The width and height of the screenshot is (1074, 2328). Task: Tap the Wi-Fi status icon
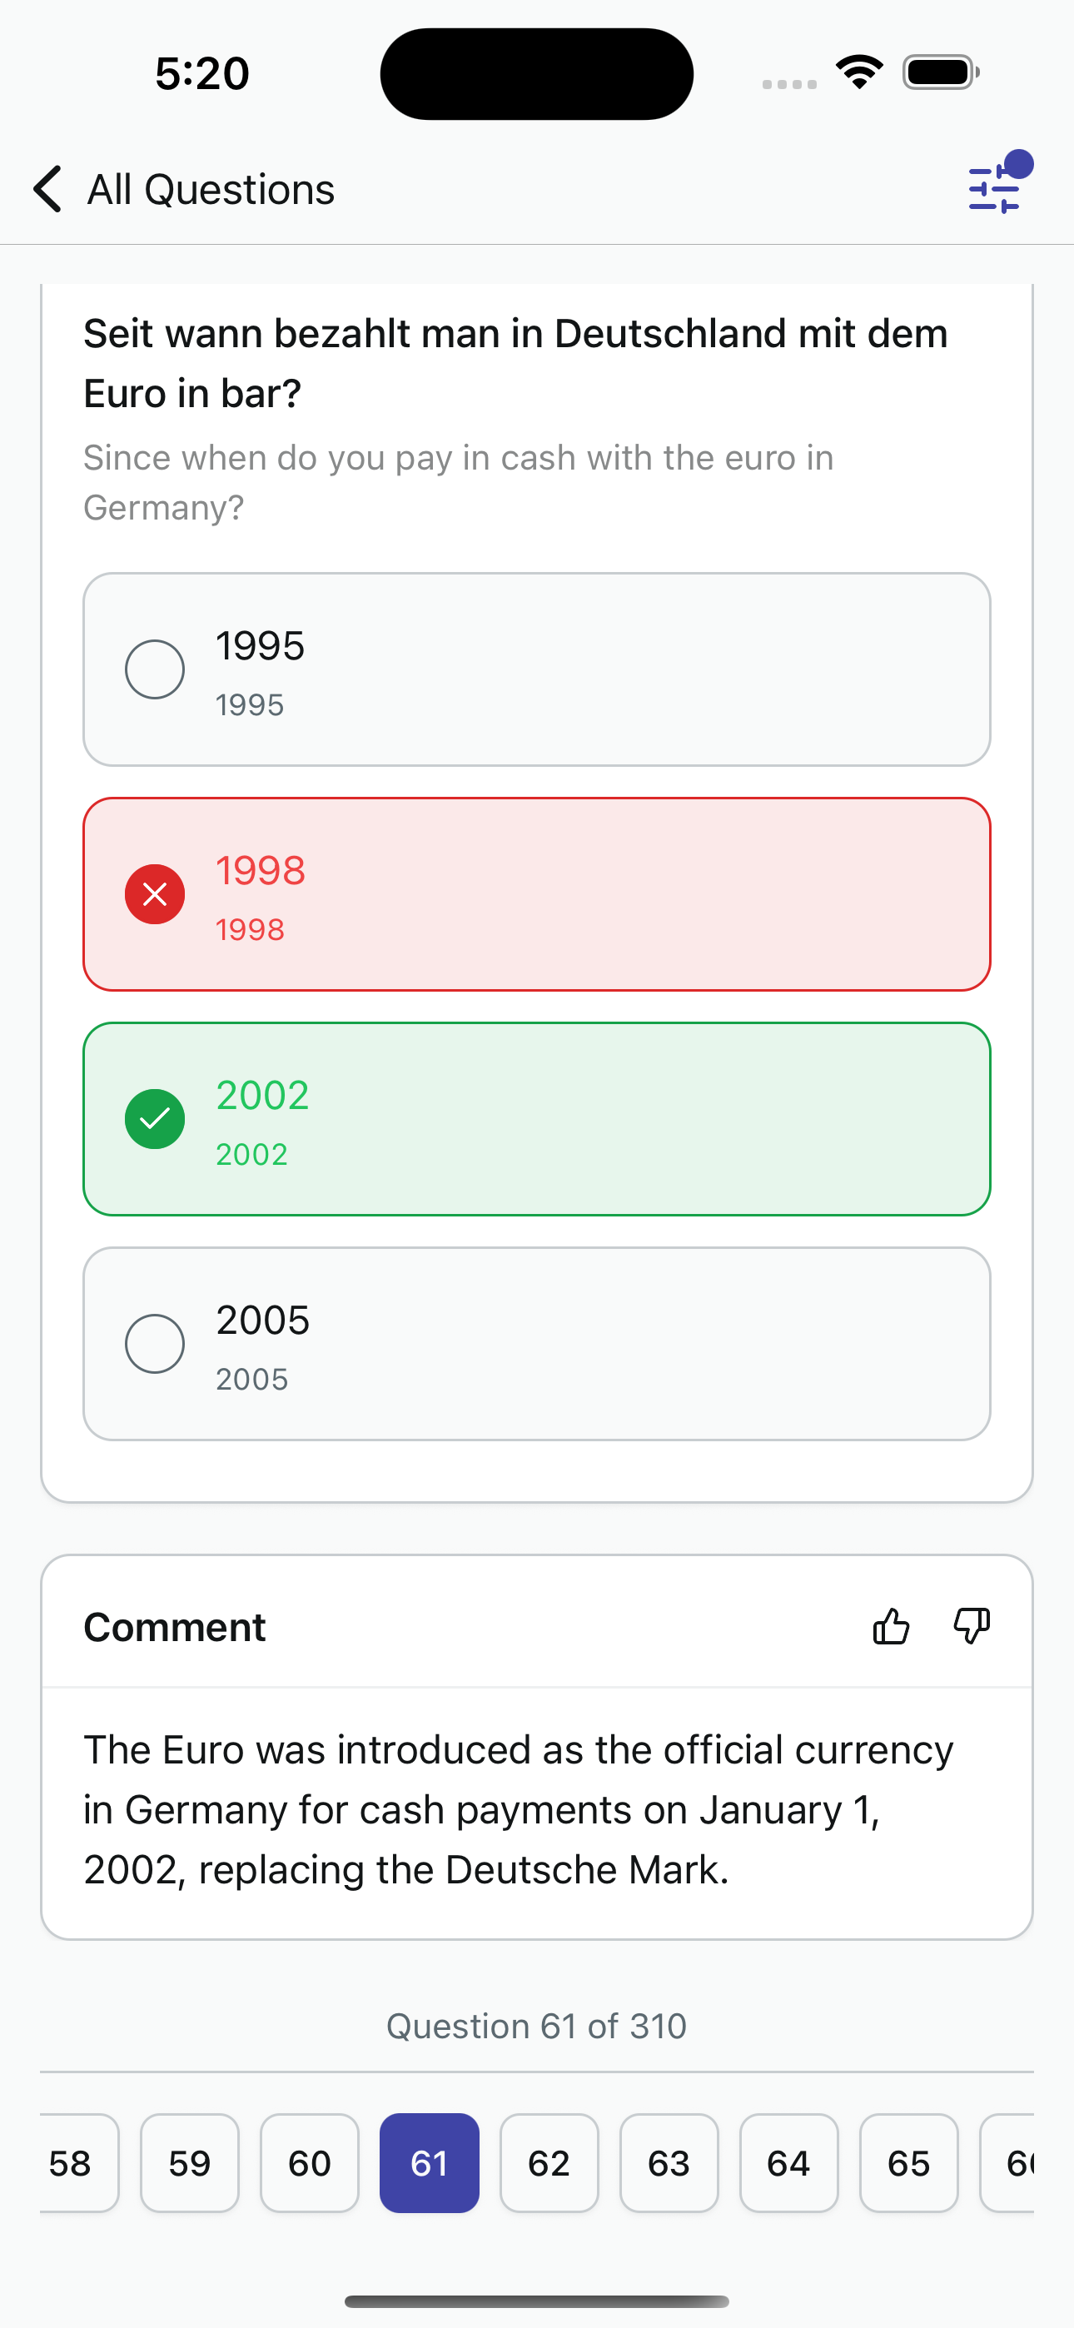(x=859, y=72)
